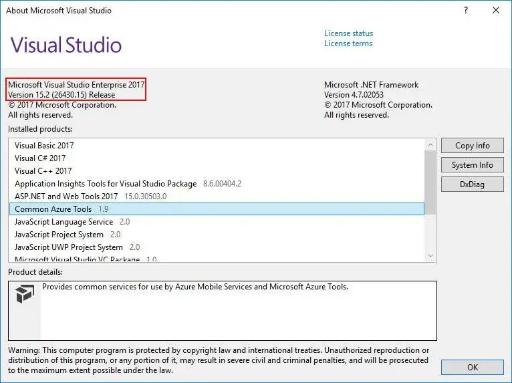Click the Microsoft .NET Framework heading text
Viewport: 512px width, 383px height.
371,85
